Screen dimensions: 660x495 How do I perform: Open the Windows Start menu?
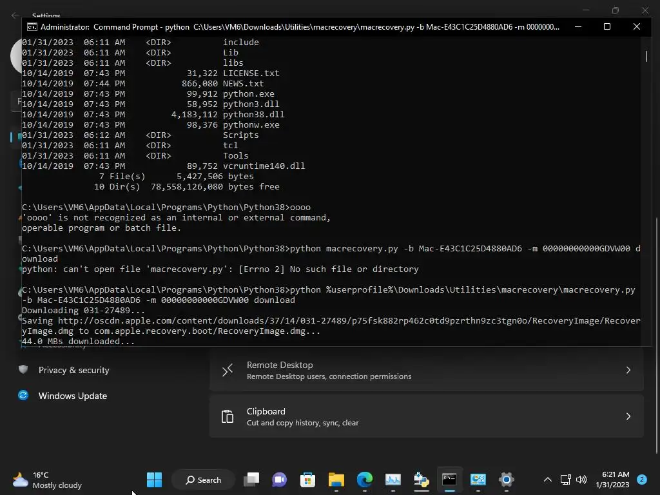154,480
